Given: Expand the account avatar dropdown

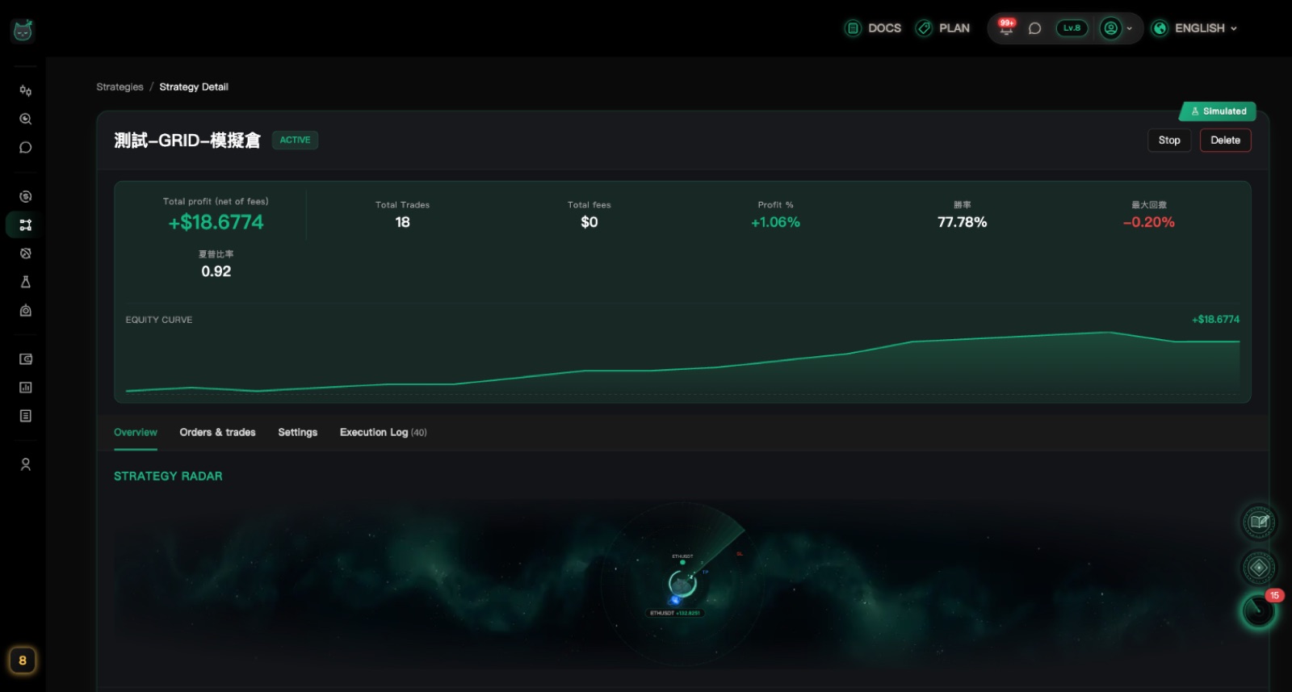Looking at the screenshot, I should [x=1117, y=28].
